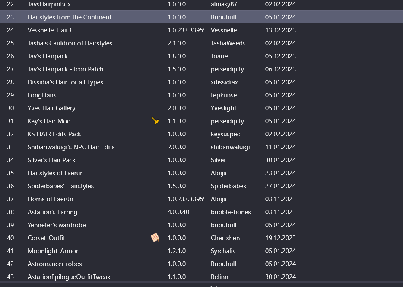Select Dissidia's Hair for all Types
Image resolution: width=403 pixels, height=287 pixels.
point(65,82)
